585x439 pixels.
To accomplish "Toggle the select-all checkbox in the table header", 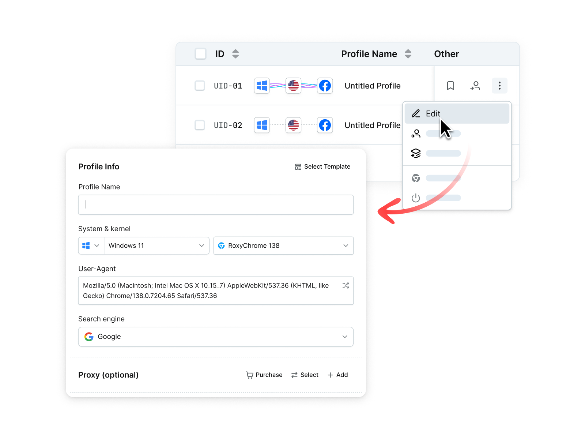I will [200, 53].
